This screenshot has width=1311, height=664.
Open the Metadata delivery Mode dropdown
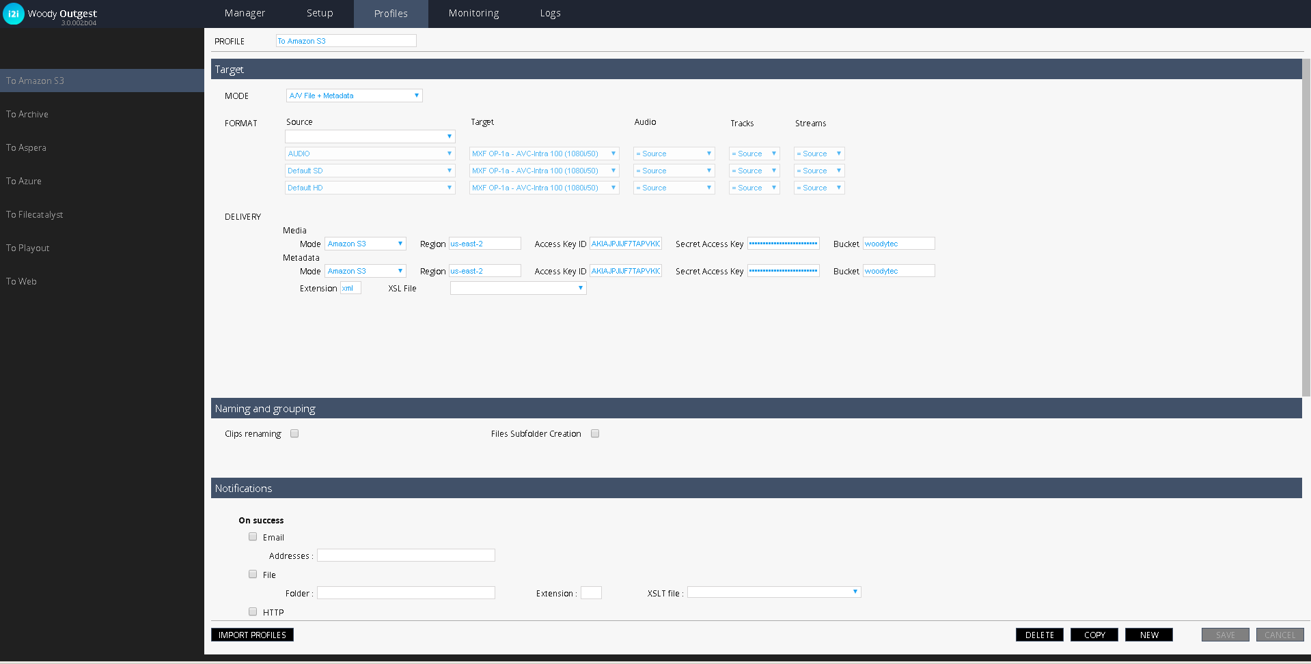click(365, 271)
